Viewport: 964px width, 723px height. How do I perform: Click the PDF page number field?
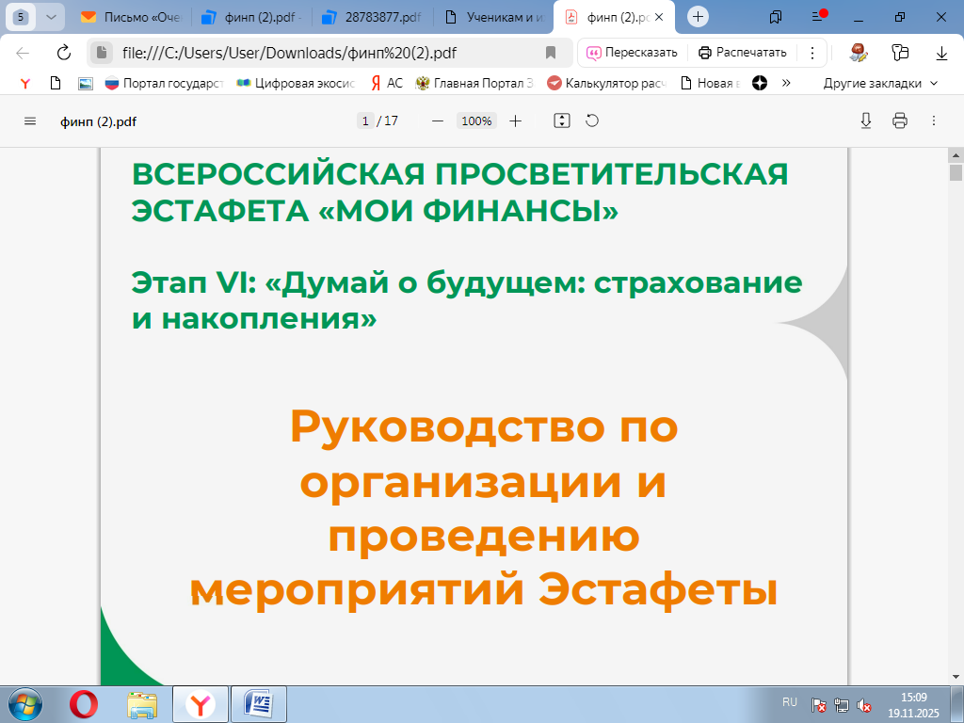[364, 120]
